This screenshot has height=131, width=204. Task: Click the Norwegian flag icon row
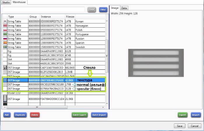[x=5, y=26]
